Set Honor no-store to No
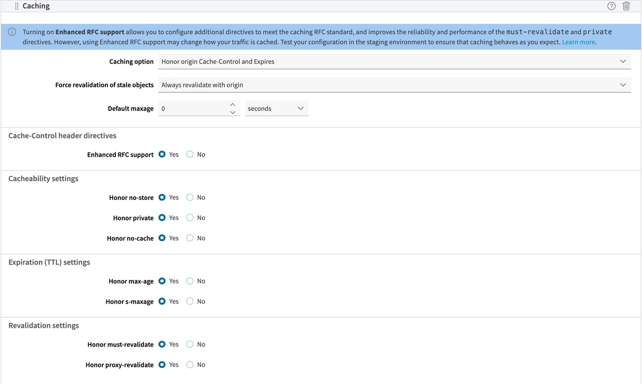The width and height of the screenshot is (642, 384). coord(190,198)
